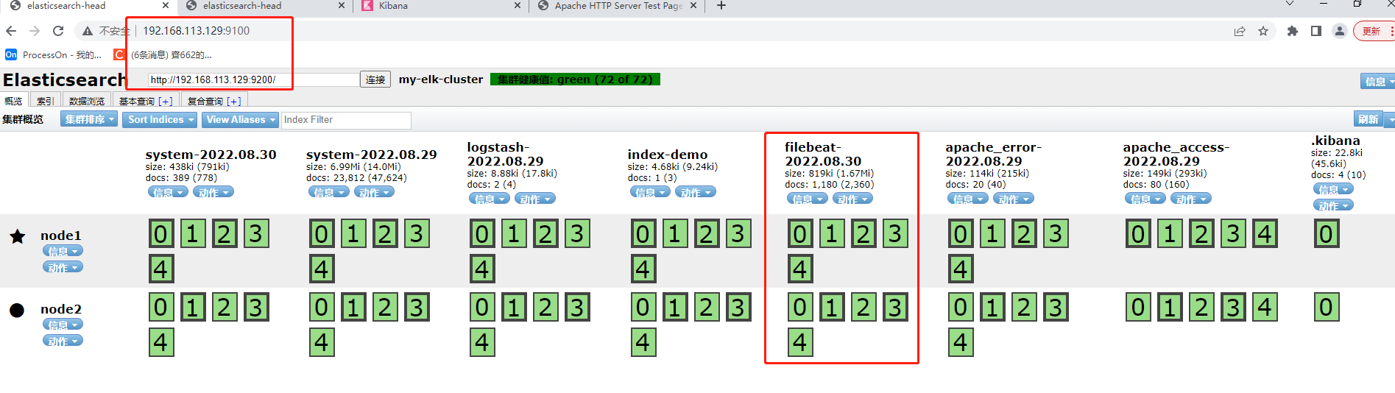Switch to the 数据浏览 browser tab
Screen dimensions: 1395x393
[87, 101]
